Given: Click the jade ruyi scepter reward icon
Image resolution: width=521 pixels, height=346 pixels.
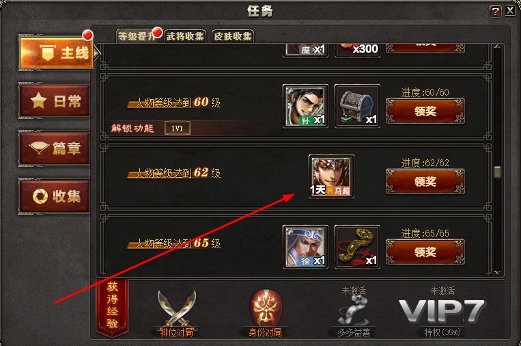Looking at the screenshot, I should click(x=357, y=247).
